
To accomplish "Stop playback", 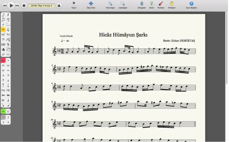I will [x=24, y=6].
